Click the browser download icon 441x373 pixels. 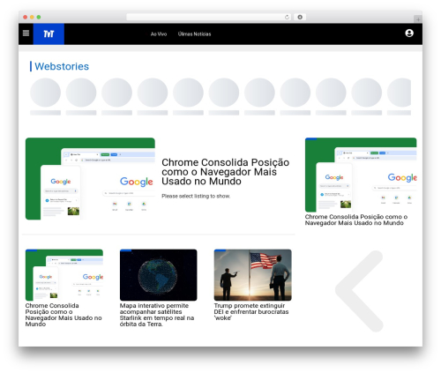pos(300,17)
